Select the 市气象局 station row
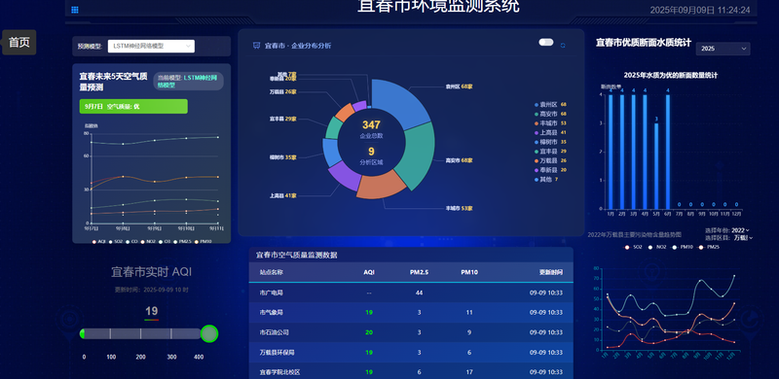Screen dimensions: 779x379 click(x=411, y=313)
